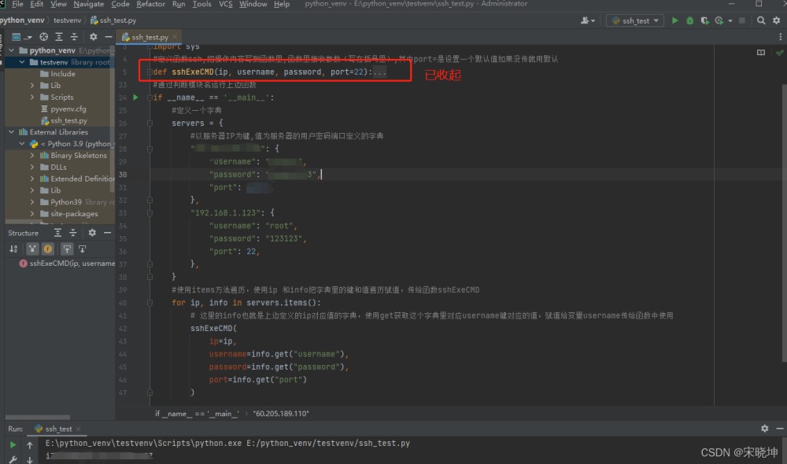Expand all in Structure panel toolbar

pyautogui.click(x=57, y=233)
